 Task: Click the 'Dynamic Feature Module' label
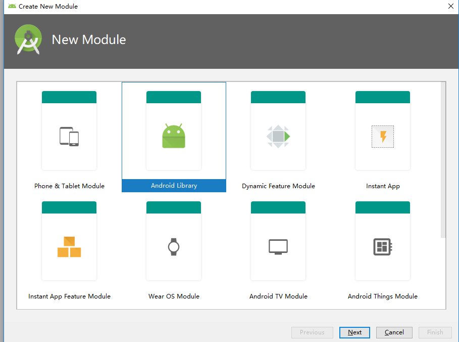tap(278, 186)
